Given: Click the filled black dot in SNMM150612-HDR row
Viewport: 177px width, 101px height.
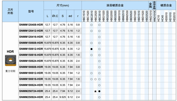Looking at the screenshot, I should point(91,49).
